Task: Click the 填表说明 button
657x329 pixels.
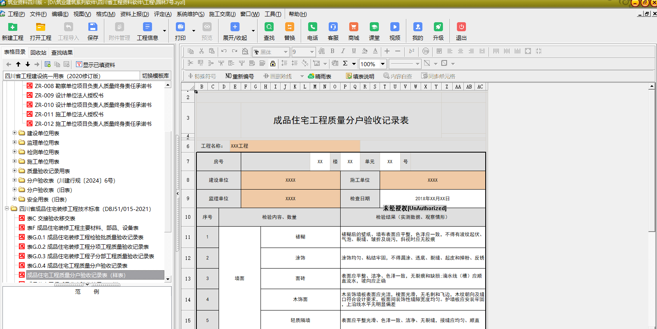Action: coord(360,76)
